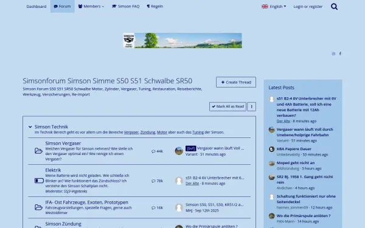365x228 pixels.
Task: Click the avatar next to Vergaser wann läuft Voll in forum list
Action: click(179, 151)
